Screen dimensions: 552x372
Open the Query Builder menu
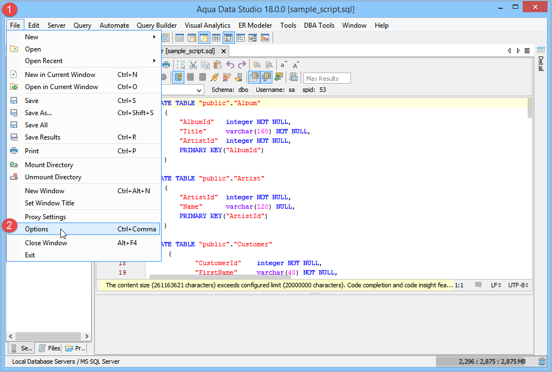coord(157,25)
